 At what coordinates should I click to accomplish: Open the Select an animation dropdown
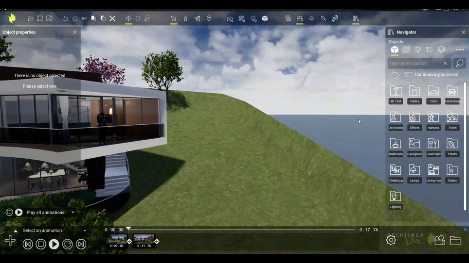85,230
